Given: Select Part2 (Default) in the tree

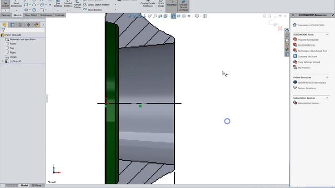Looking at the screenshot, I should coord(13,35).
